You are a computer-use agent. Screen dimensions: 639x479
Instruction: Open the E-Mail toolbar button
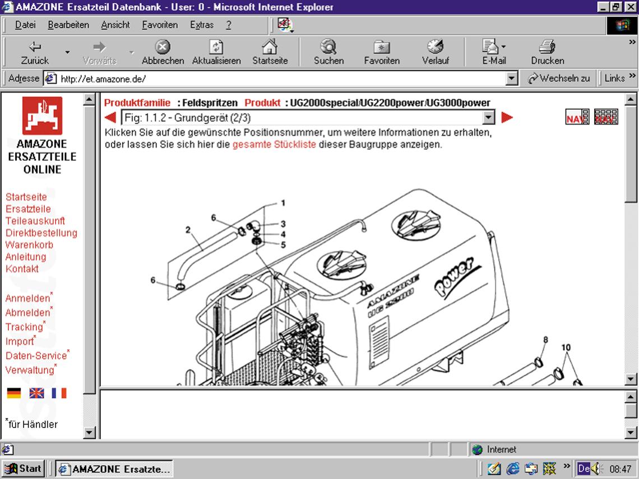click(x=494, y=53)
